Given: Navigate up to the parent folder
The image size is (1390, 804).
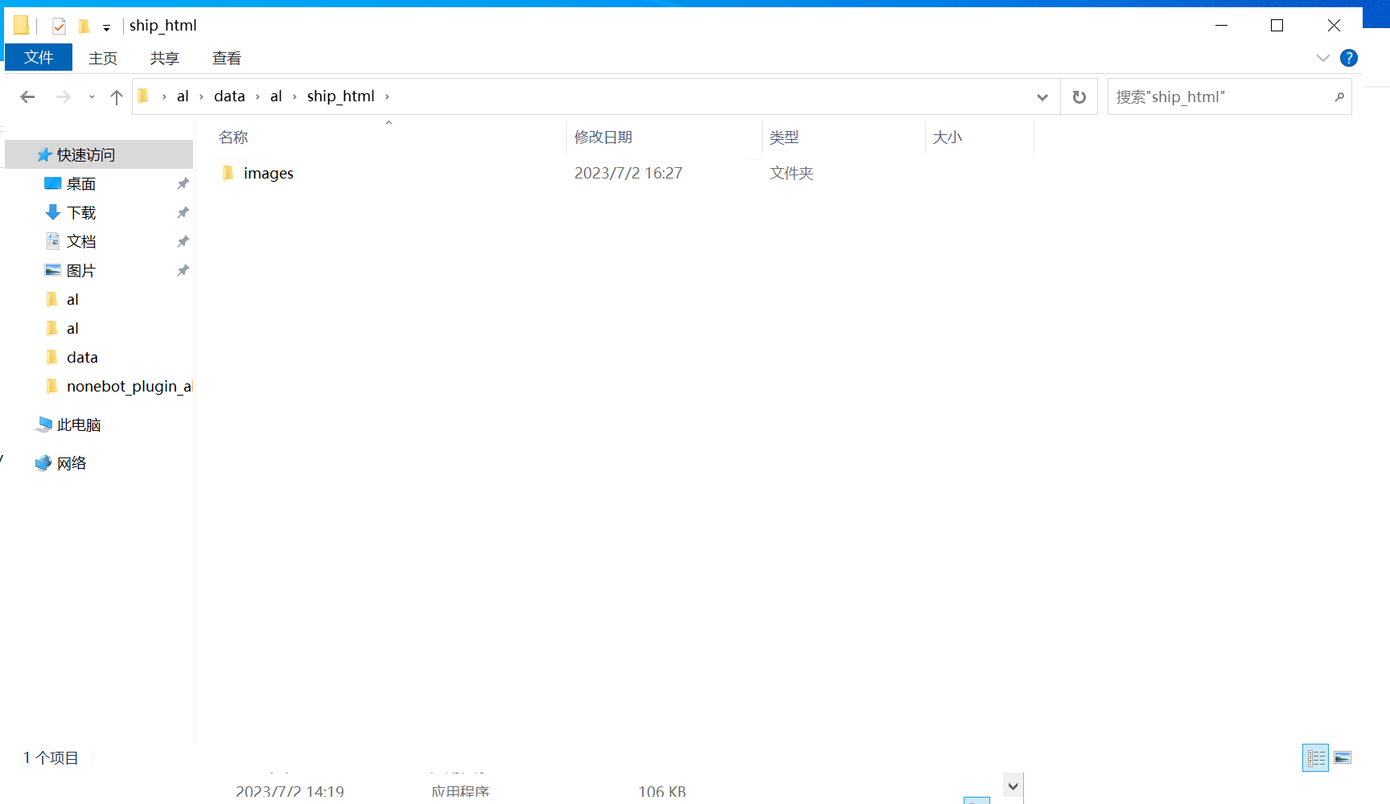Looking at the screenshot, I should point(116,96).
